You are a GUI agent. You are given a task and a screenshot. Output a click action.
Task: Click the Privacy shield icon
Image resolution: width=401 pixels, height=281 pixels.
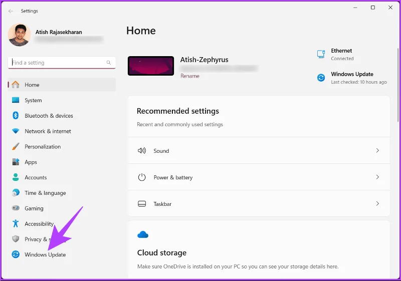pos(16,239)
